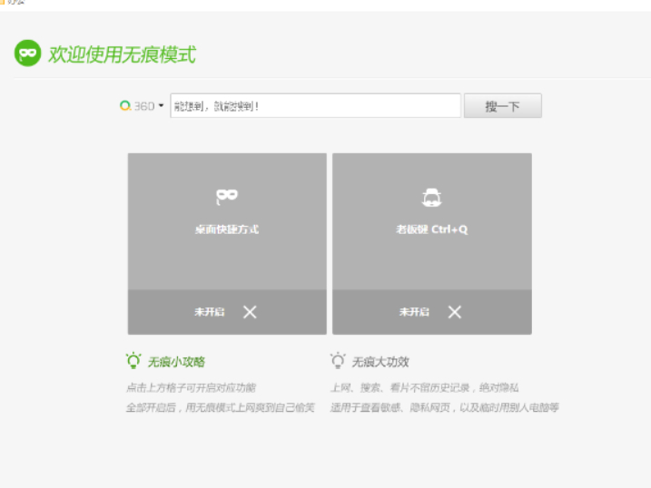Image resolution: width=651 pixels, height=488 pixels.
Task: Click the X icon in 桌面快捷方式 card
Action: pos(250,312)
